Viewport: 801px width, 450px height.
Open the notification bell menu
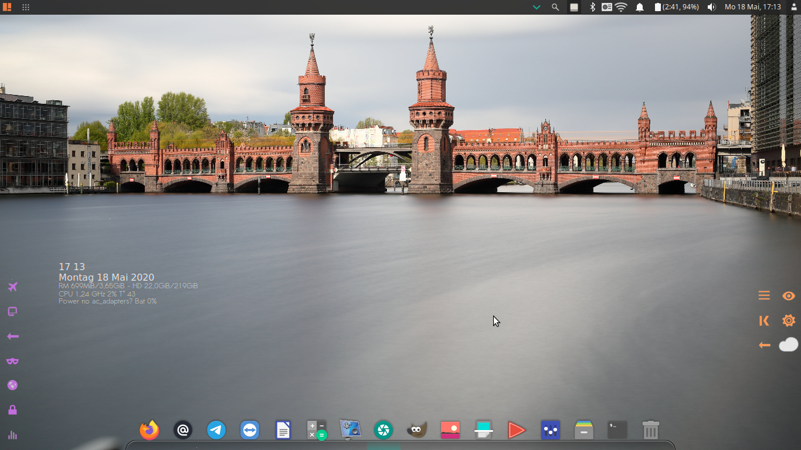(x=639, y=8)
